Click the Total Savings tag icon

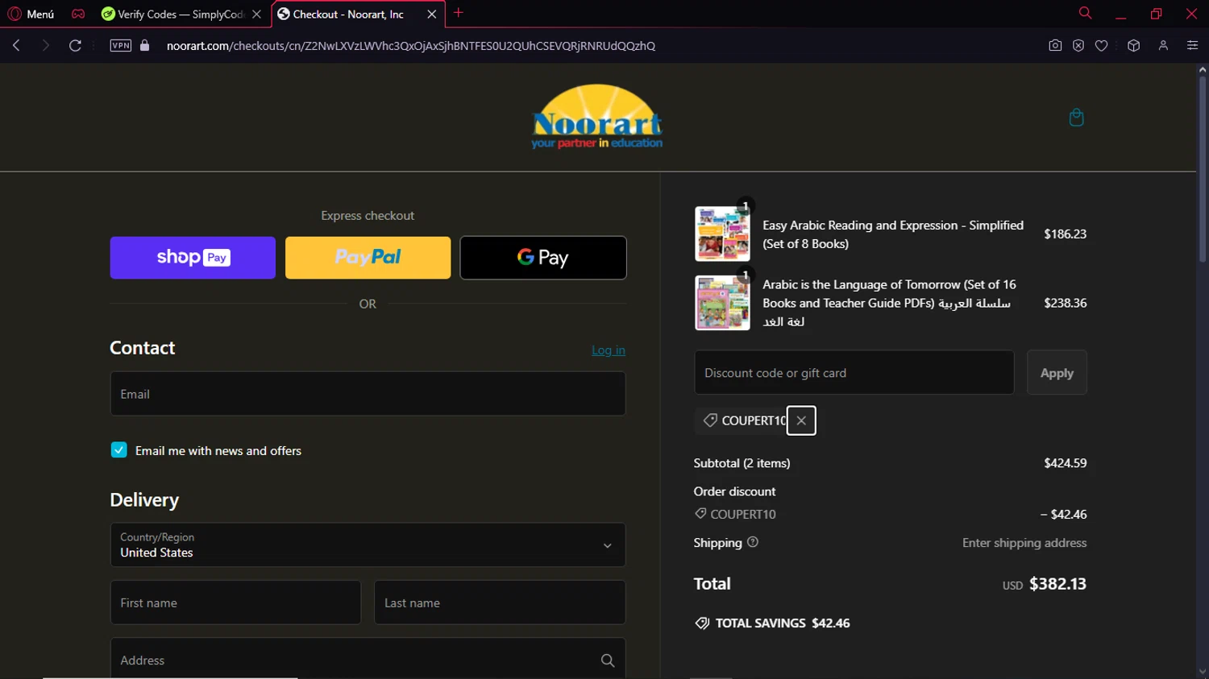coord(702,623)
